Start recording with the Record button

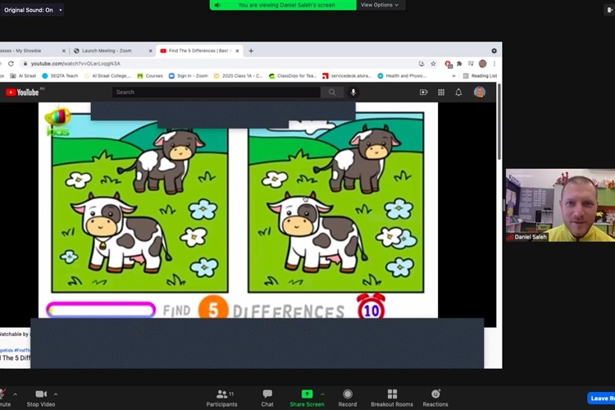[348, 398]
